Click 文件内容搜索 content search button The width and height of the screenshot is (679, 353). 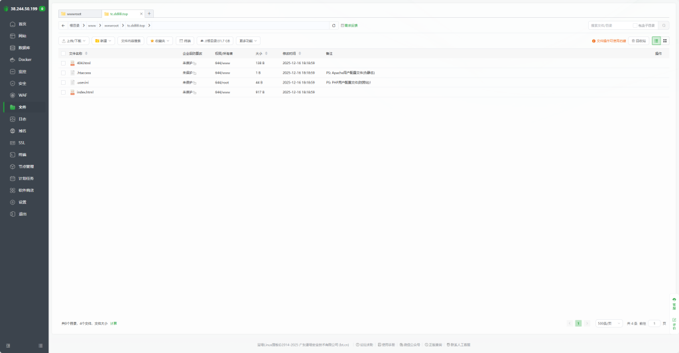click(131, 40)
